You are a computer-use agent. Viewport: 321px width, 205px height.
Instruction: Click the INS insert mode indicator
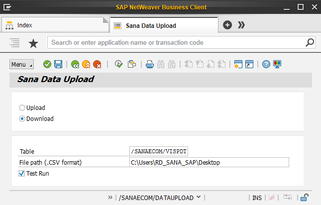(257, 198)
